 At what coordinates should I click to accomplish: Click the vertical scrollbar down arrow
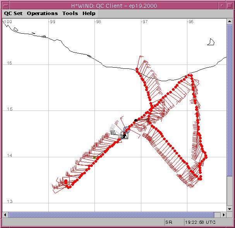(x=230, y=209)
